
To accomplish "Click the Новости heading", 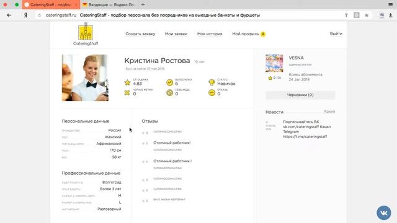I will [274, 112].
